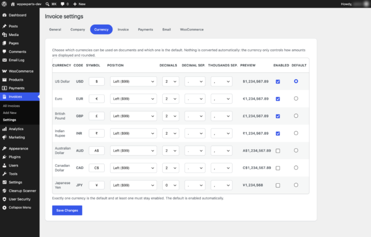371x237 pixels.
Task: Click the User Security shield icon
Action: pos(4,199)
